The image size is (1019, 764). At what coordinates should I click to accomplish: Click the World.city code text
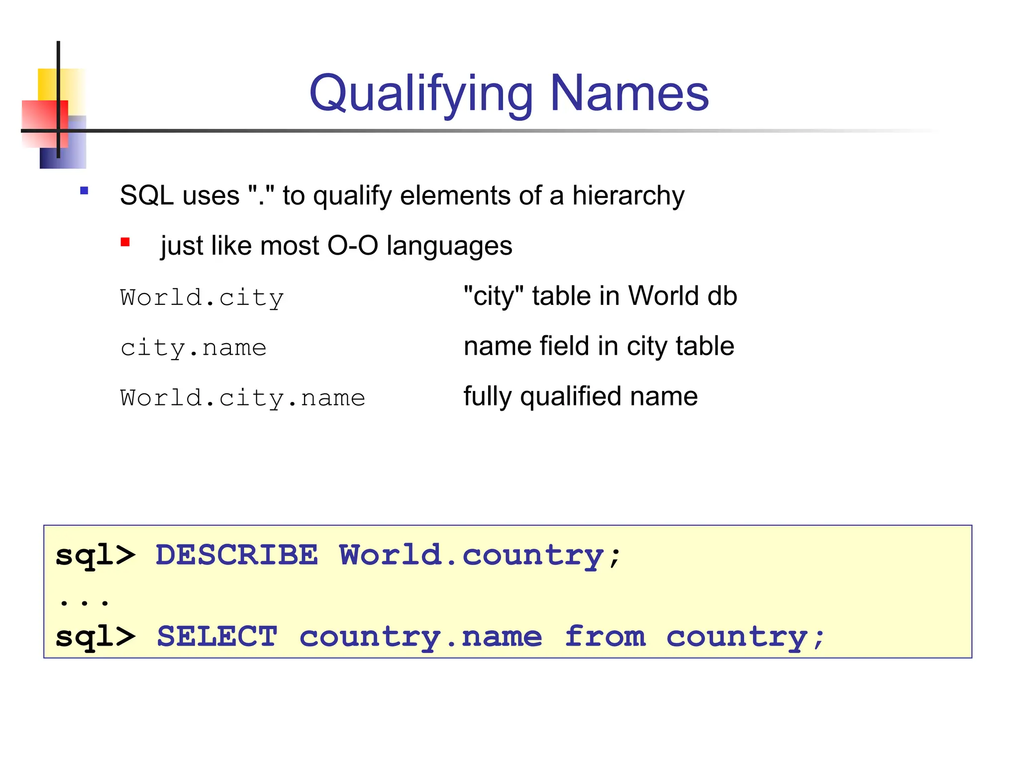(202, 298)
